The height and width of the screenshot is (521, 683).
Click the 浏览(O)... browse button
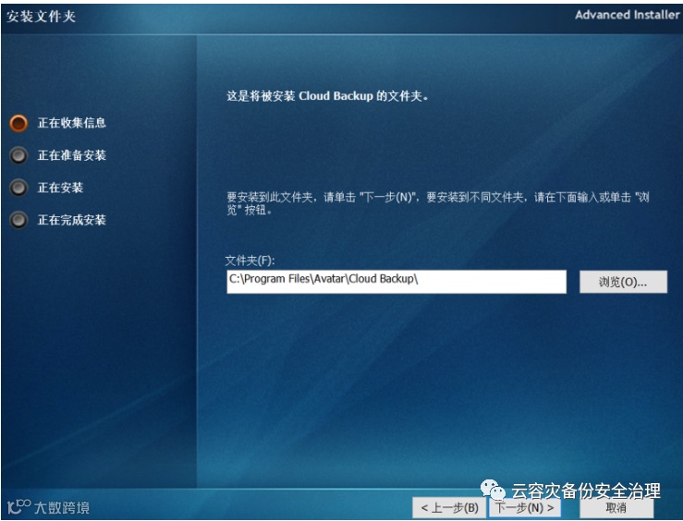point(623,282)
